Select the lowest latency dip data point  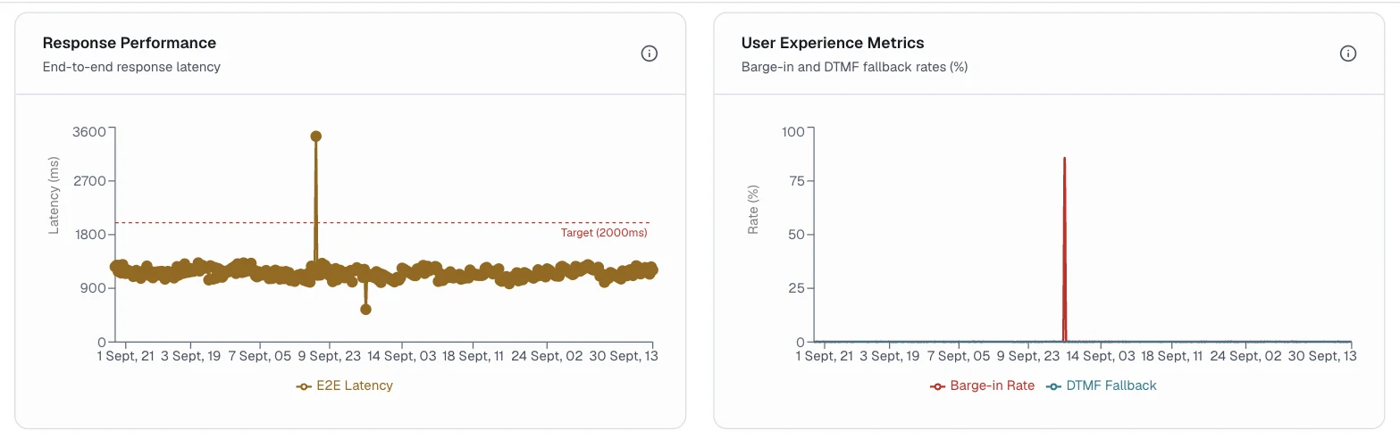[x=365, y=310]
